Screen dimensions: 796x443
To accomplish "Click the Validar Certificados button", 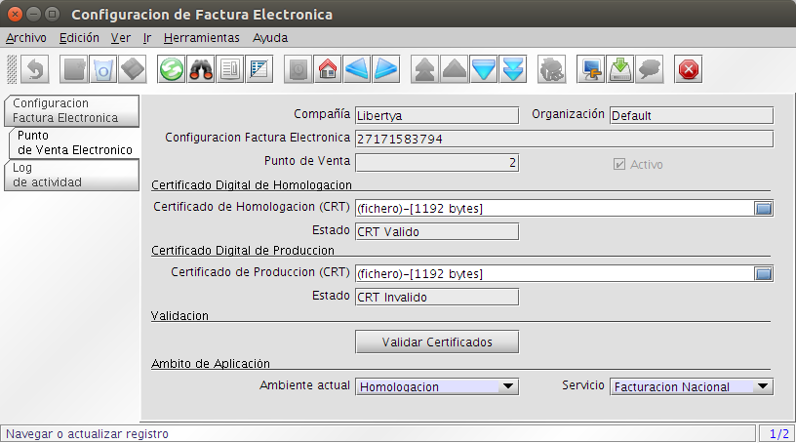I will pos(437,342).
